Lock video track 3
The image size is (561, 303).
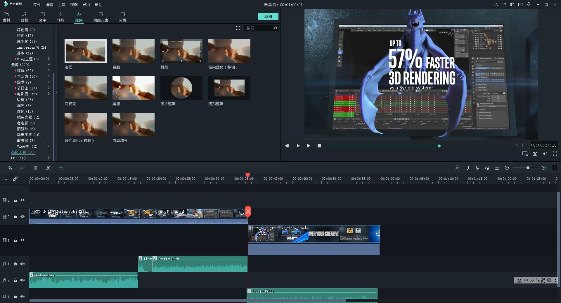pyautogui.click(x=15, y=200)
